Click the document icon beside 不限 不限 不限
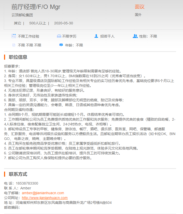The width and height of the screenshot is (183, 214). pyautogui.click(x=14, y=45)
